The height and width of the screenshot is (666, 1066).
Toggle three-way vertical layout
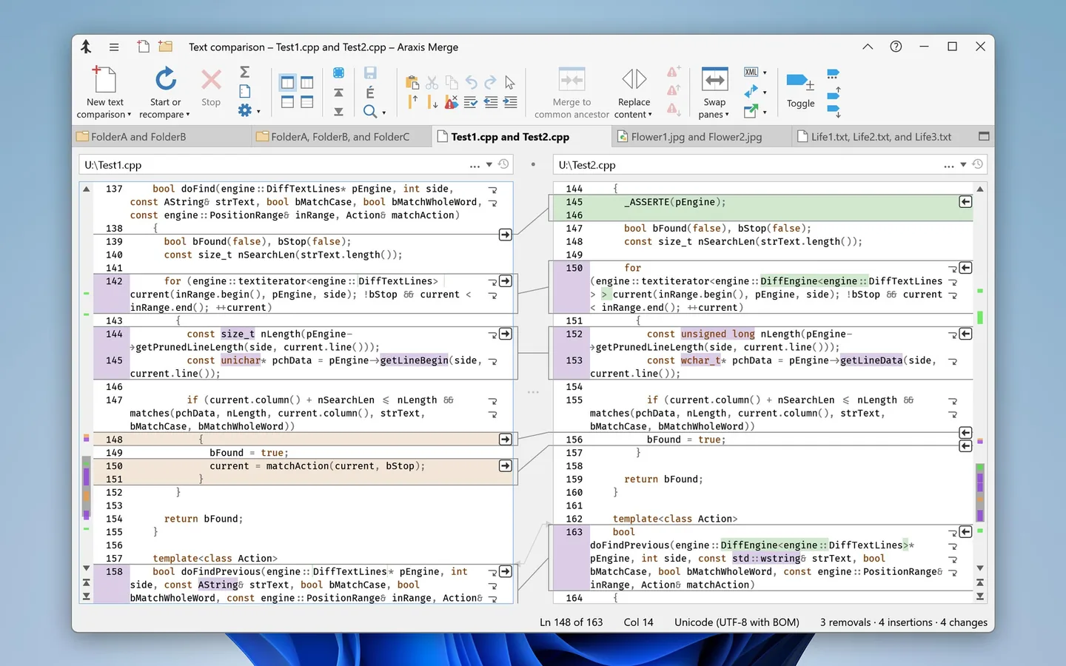(306, 82)
